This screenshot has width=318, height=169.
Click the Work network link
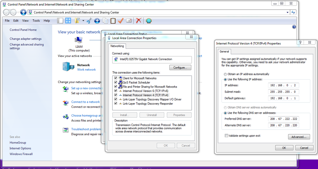[x=86, y=70]
